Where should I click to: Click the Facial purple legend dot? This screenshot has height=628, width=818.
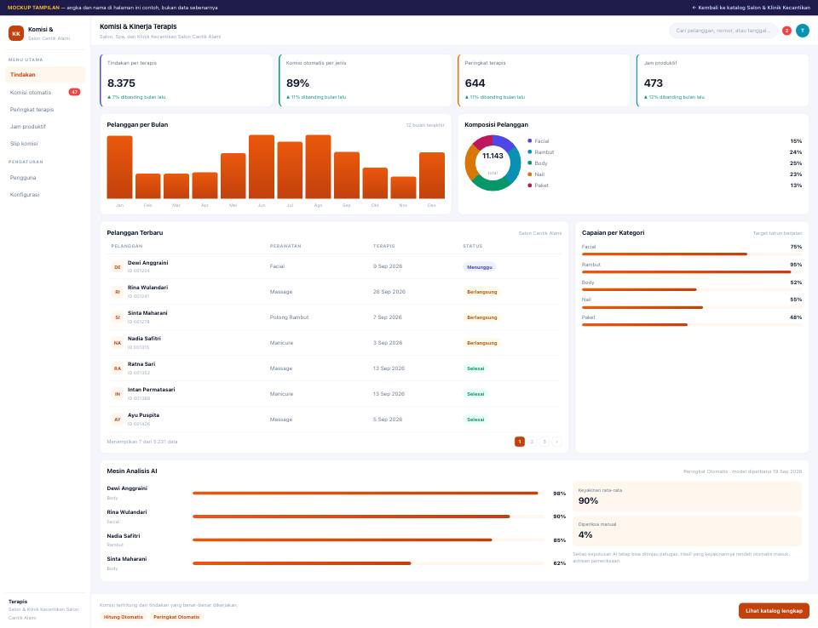coord(529,141)
